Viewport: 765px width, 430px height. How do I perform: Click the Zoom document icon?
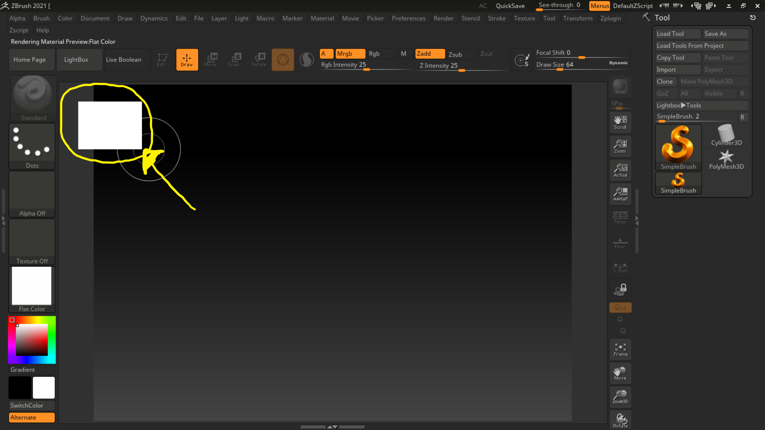620,146
